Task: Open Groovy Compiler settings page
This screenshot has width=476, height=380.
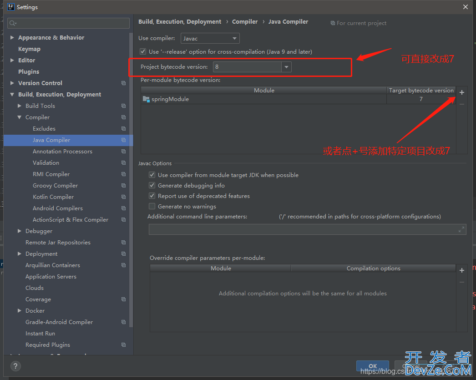Action: 55,185
